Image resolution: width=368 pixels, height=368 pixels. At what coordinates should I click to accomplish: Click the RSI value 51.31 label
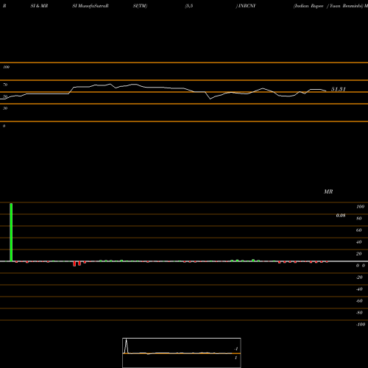(x=339, y=89)
